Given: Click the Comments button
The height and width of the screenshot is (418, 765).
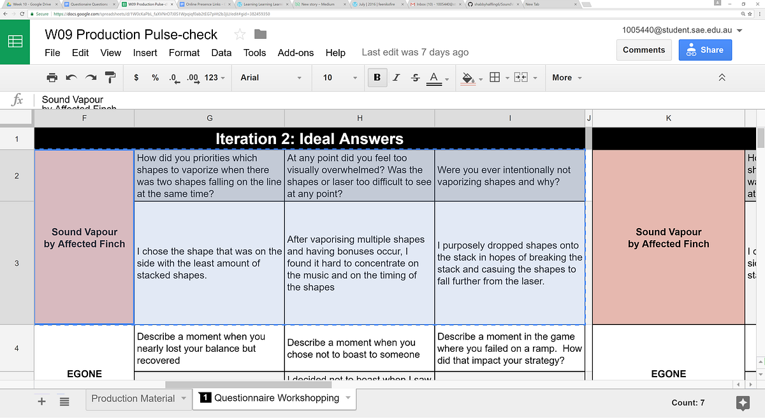Looking at the screenshot, I should click(x=644, y=50).
